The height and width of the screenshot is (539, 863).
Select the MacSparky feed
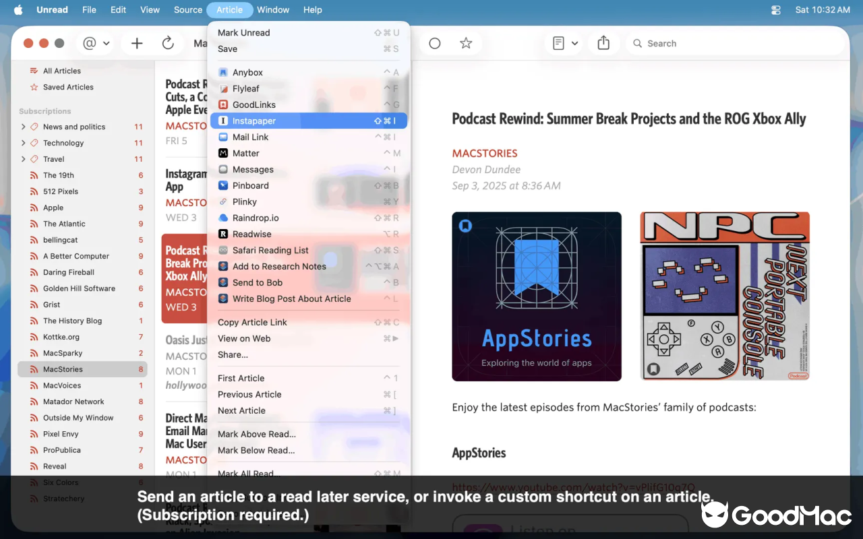[82, 353]
